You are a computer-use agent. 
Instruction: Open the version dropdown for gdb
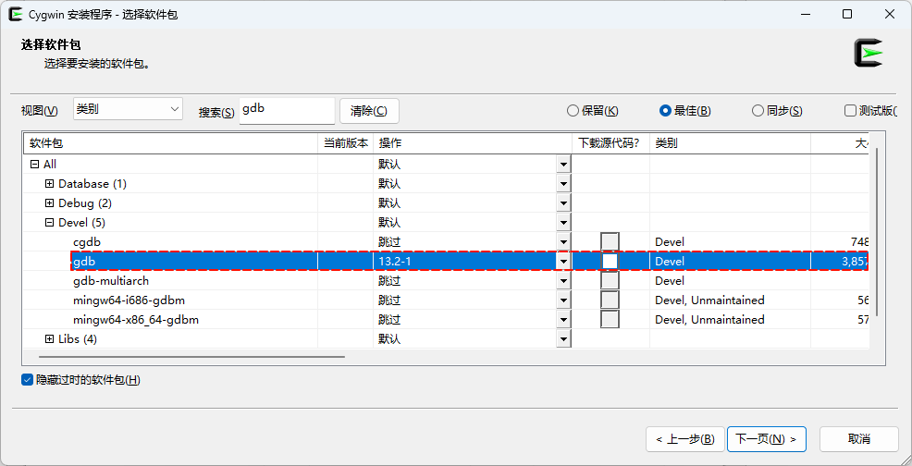click(563, 262)
